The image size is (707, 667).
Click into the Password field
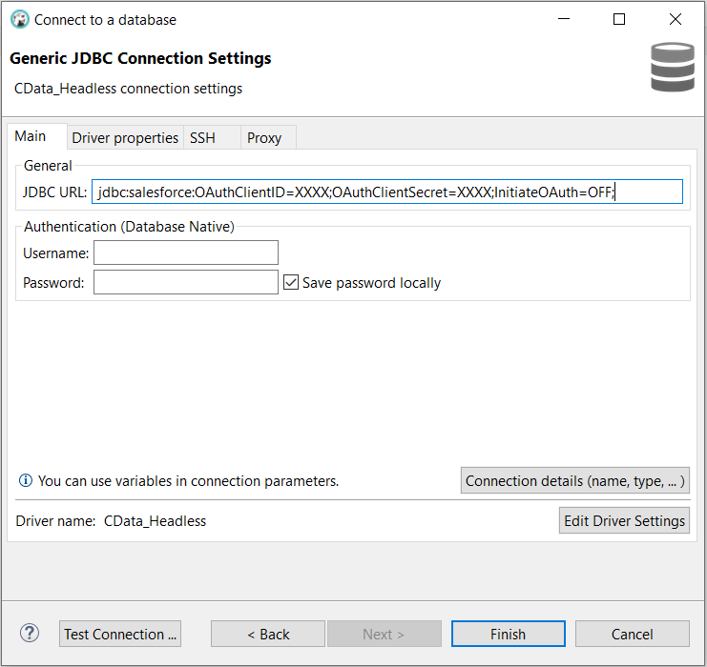point(186,282)
